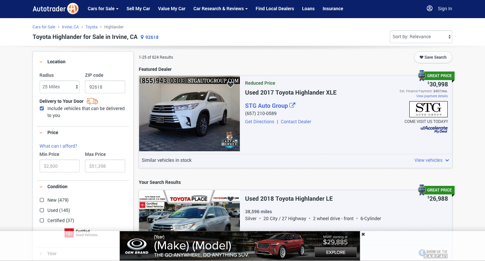Open the Insurance menu item
The height and width of the screenshot is (261, 485).
[333, 9]
